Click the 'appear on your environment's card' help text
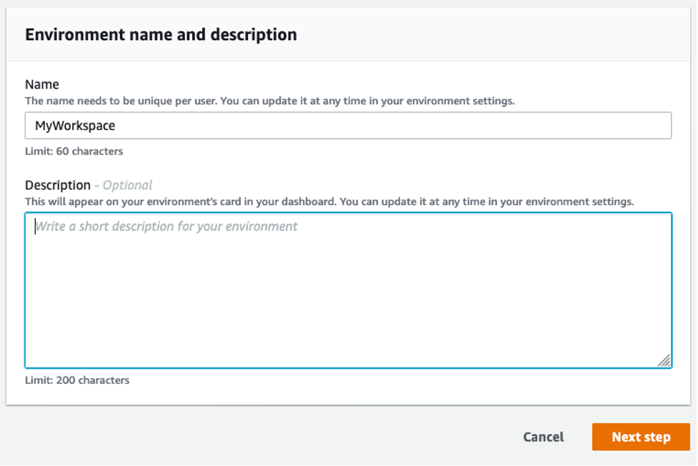The height and width of the screenshot is (466, 698). 329,202
